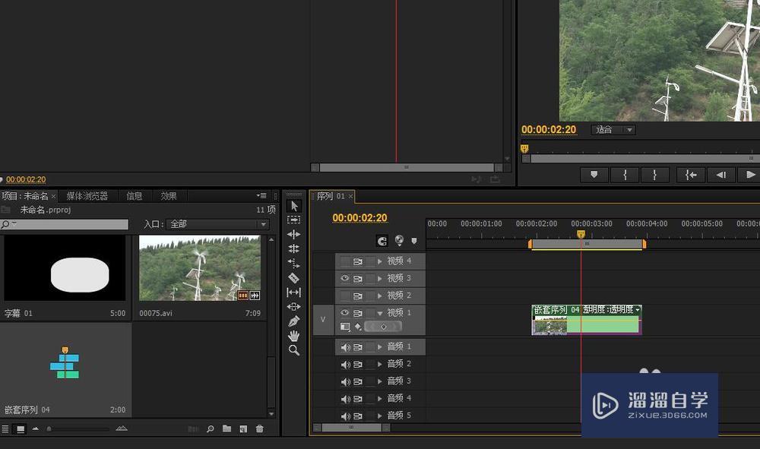
Task: Click the Mark In button in program monitor
Action: [x=625, y=175]
